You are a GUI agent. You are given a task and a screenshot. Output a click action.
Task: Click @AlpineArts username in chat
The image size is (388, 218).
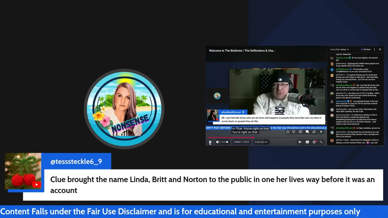341,64
